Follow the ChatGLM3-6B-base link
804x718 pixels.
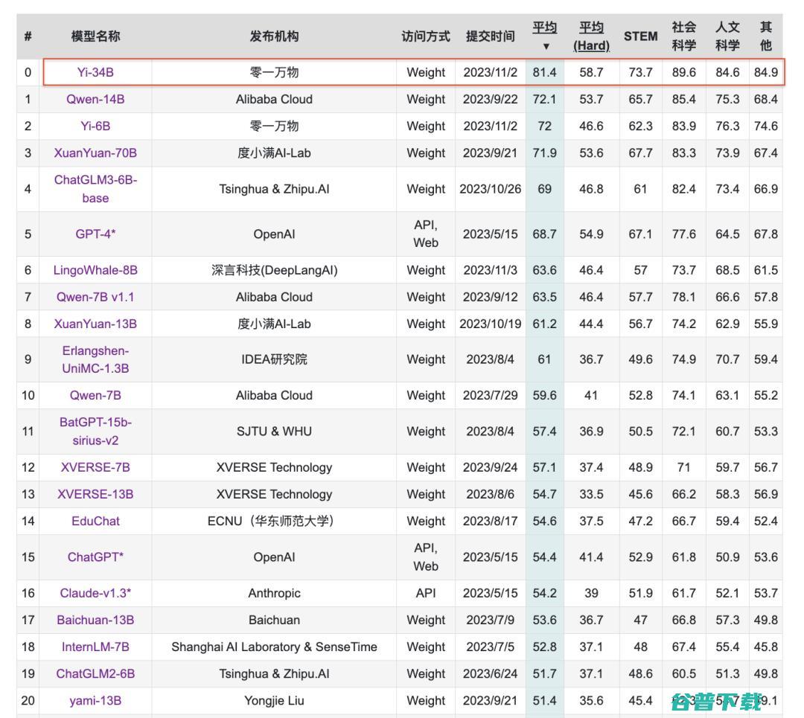[x=95, y=188]
